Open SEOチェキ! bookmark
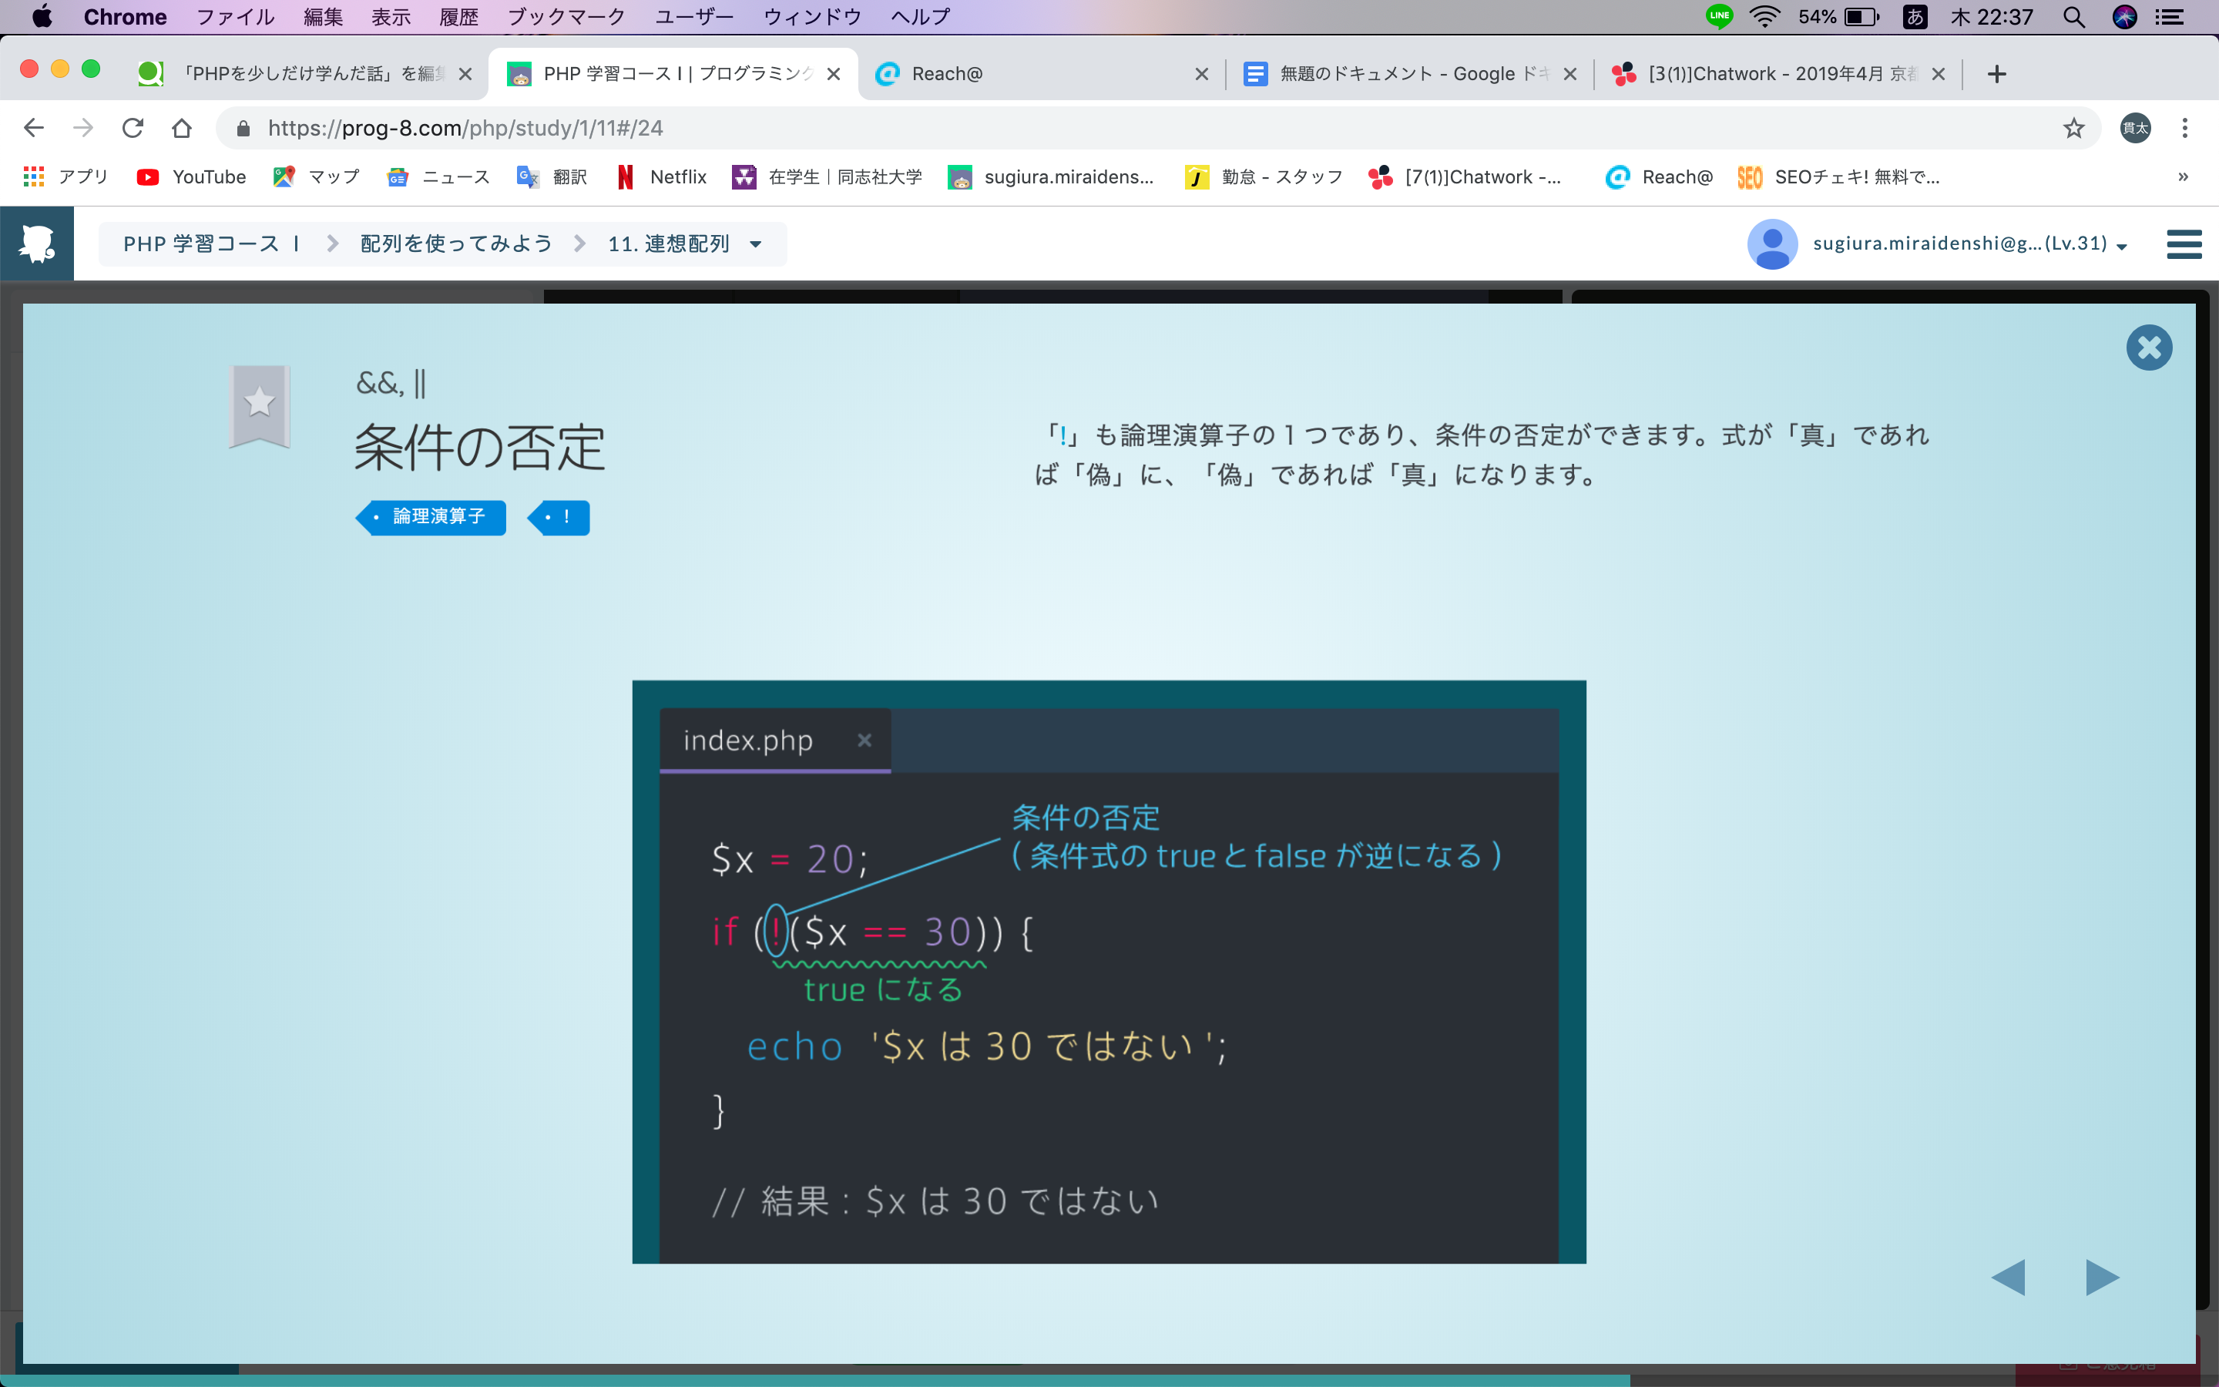 (x=1838, y=177)
